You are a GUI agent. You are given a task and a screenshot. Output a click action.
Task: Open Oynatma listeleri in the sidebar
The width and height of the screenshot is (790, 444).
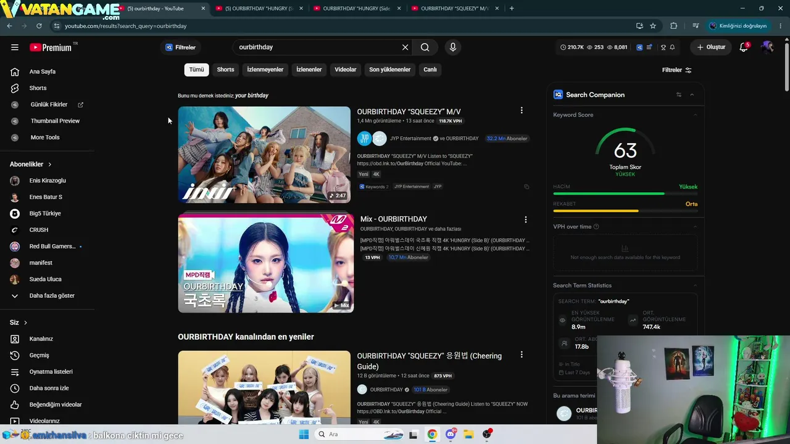point(51,372)
